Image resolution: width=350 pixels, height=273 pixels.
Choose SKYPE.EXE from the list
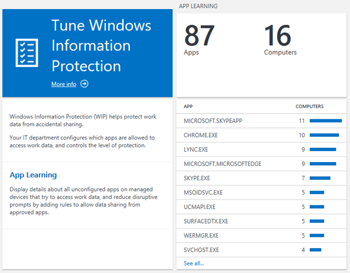(x=197, y=178)
